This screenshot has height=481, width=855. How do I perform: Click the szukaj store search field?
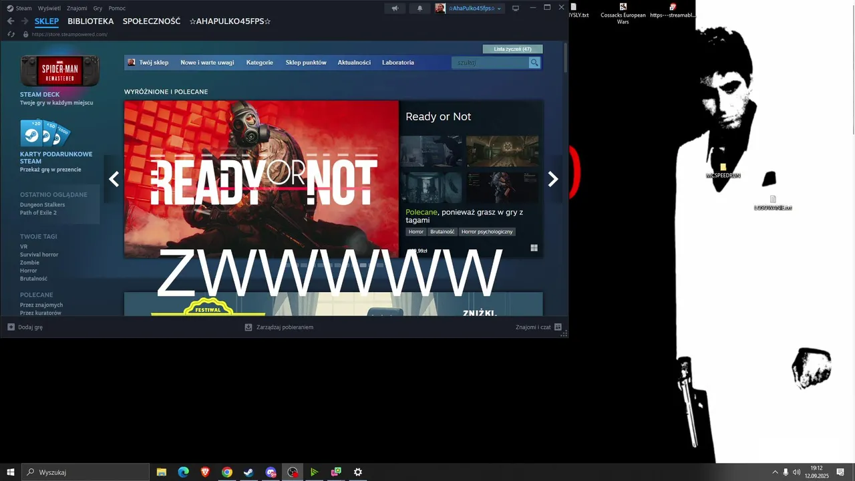tap(490, 62)
